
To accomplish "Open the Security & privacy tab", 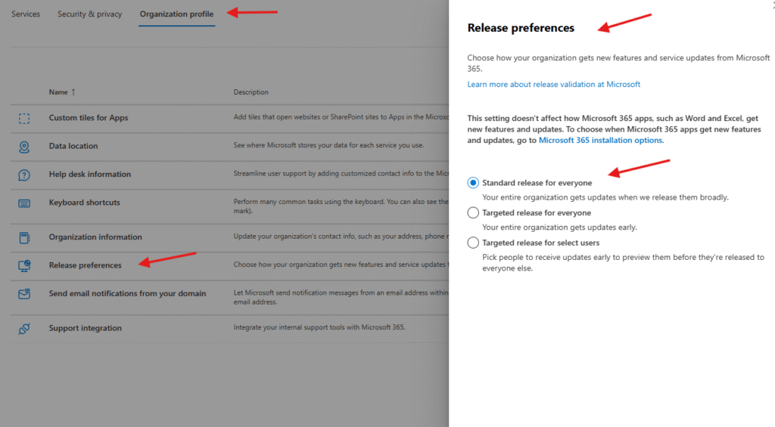I will [x=89, y=14].
